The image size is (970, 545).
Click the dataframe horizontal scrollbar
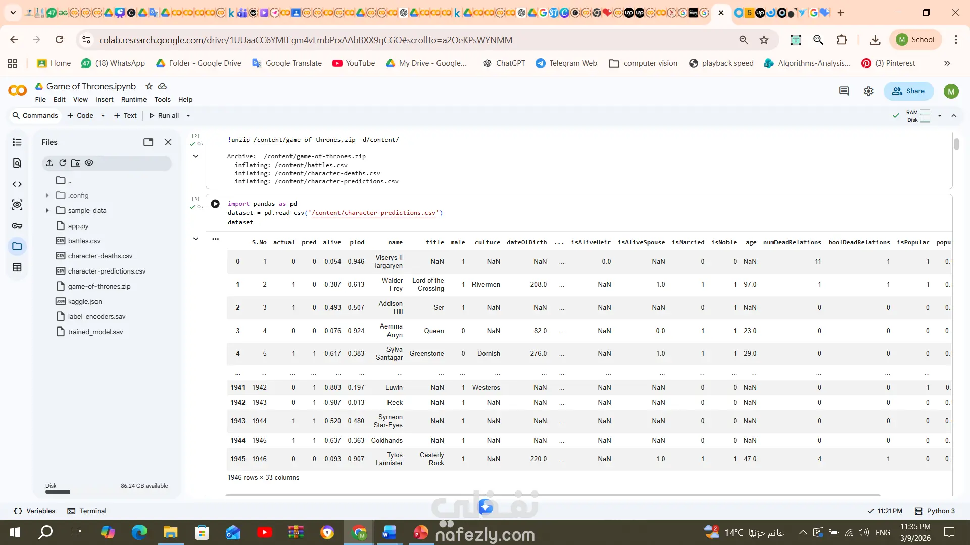(x=552, y=495)
